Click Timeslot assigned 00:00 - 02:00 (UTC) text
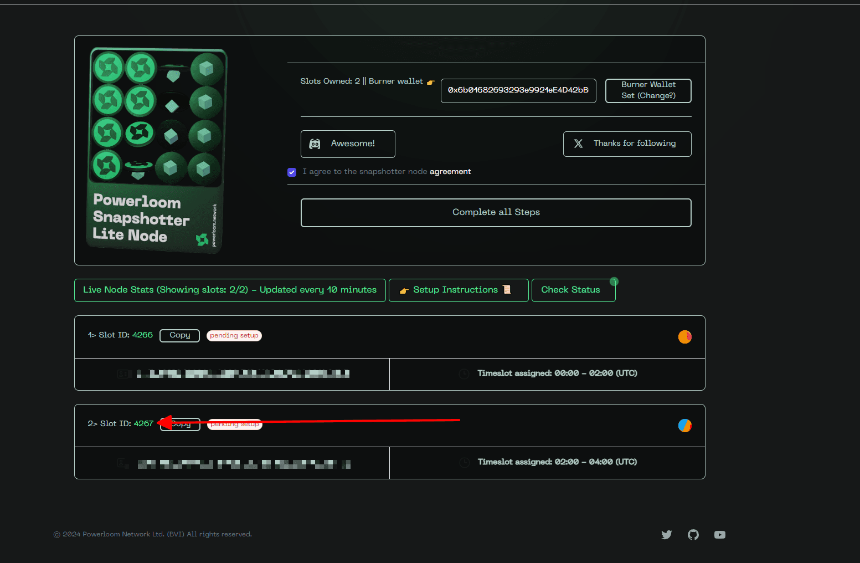 557,373
